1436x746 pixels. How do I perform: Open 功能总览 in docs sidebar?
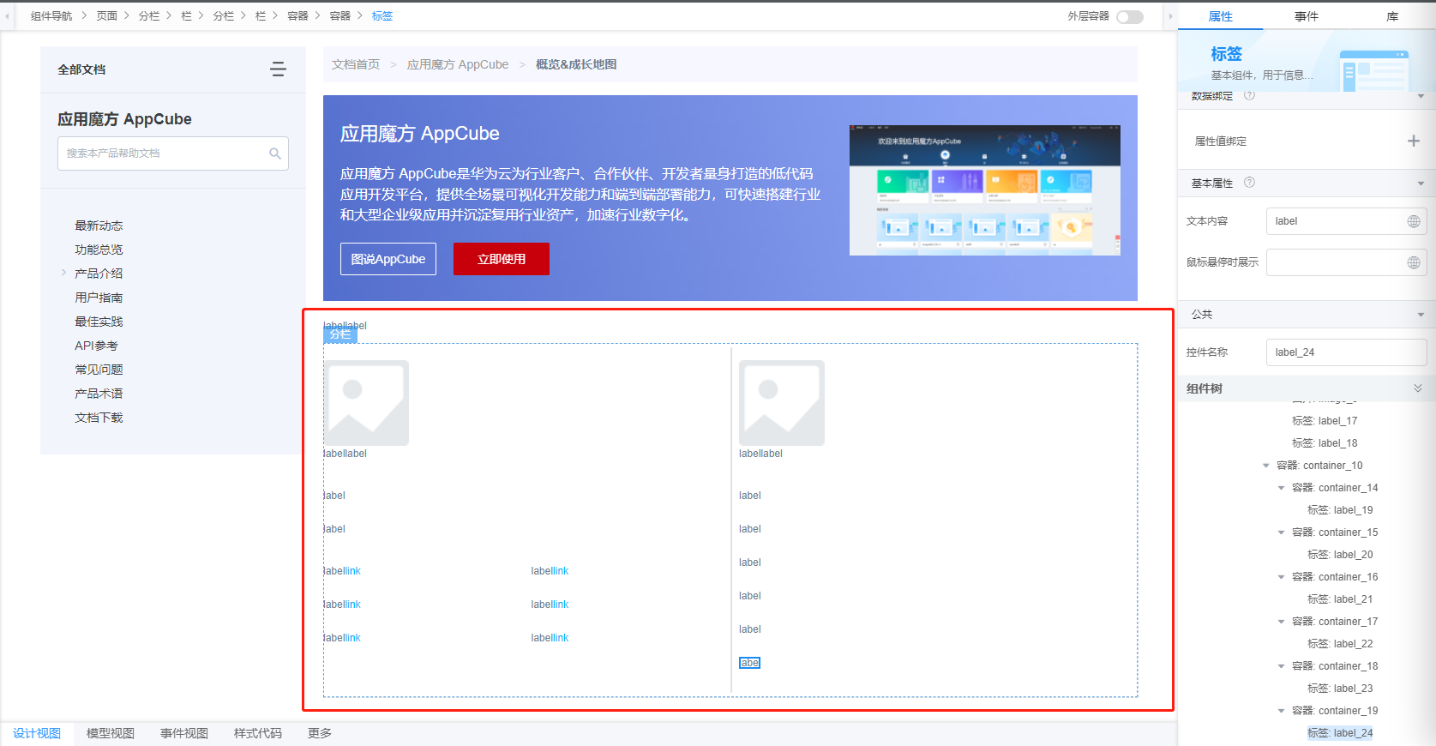click(99, 250)
